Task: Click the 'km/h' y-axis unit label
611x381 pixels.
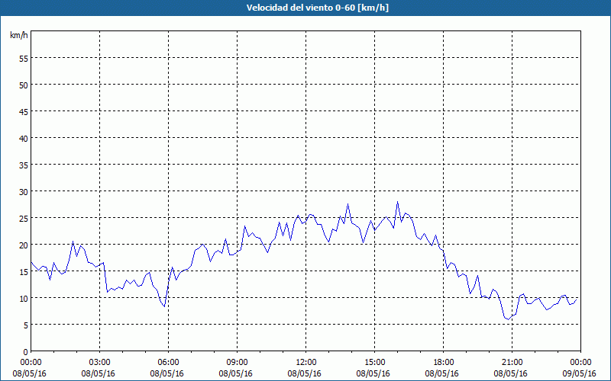Action: [x=19, y=35]
